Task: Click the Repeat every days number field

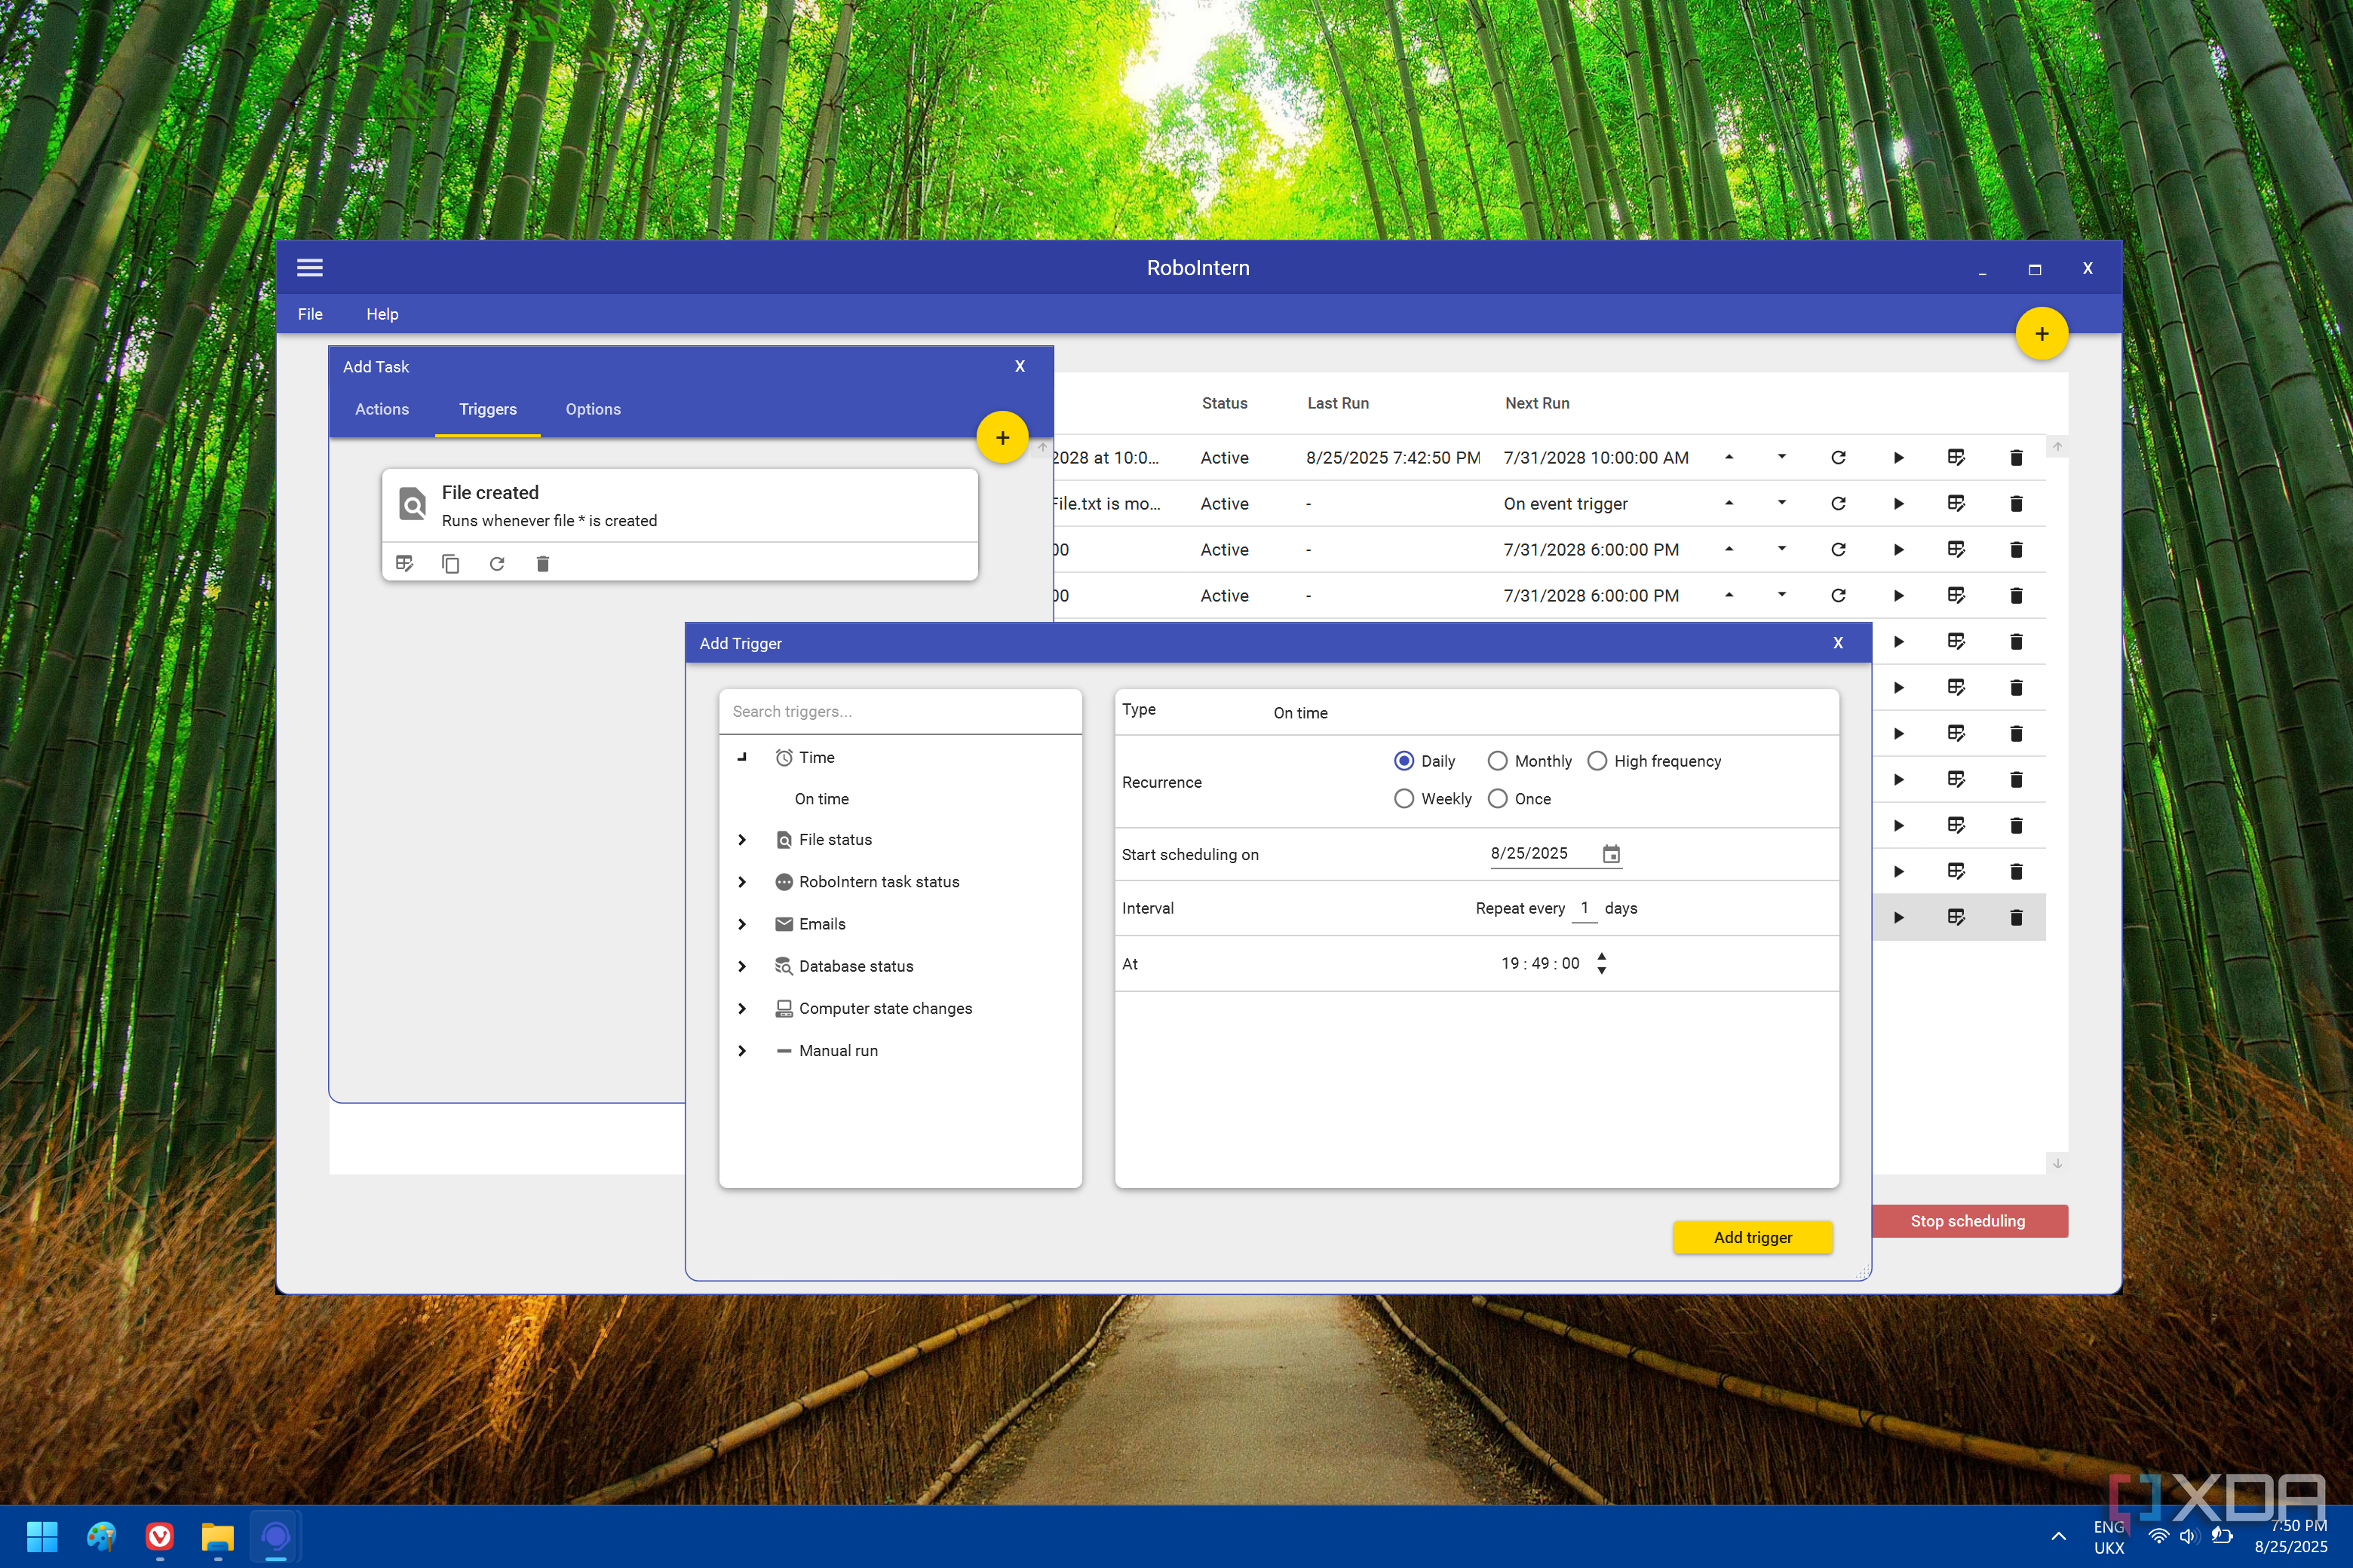Action: (x=1585, y=908)
